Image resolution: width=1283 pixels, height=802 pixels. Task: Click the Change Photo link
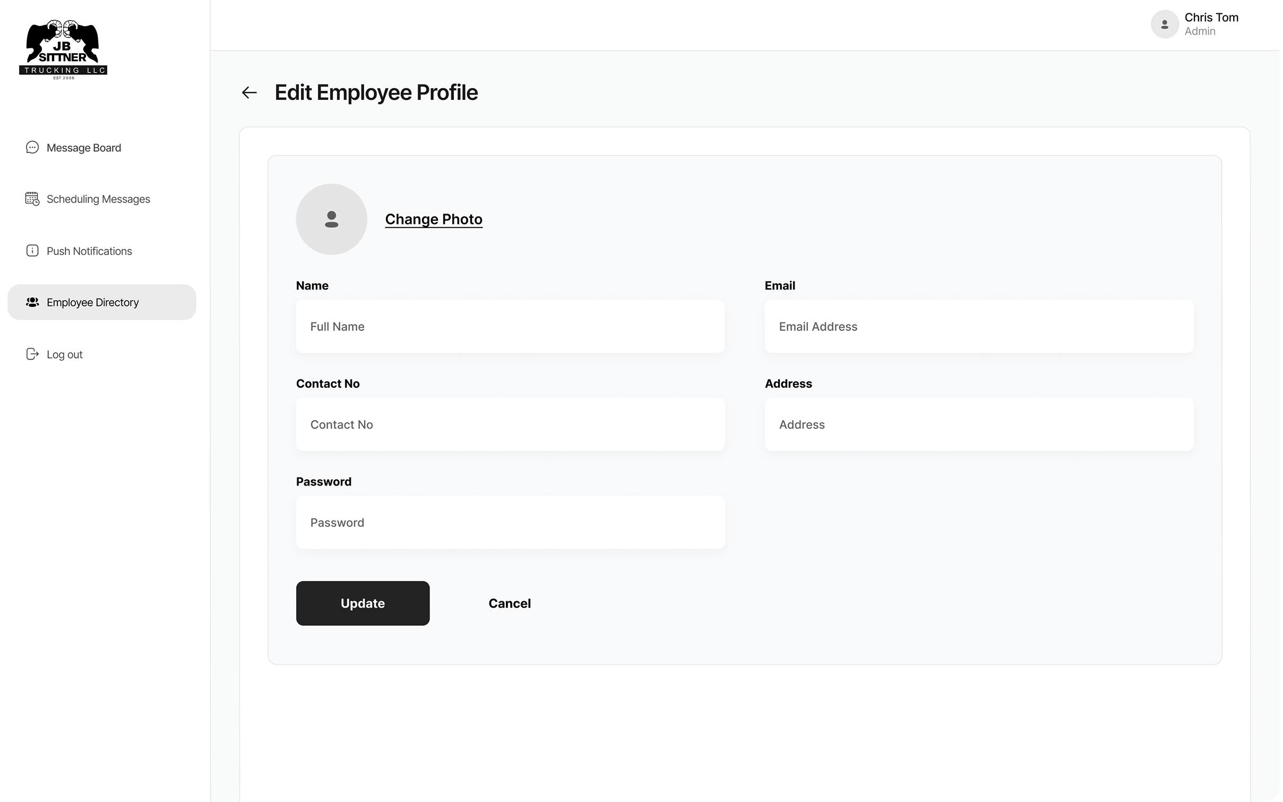(434, 219)
